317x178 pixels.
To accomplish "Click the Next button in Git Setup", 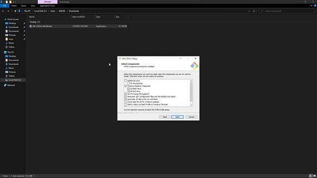I will tap(177, 117).
